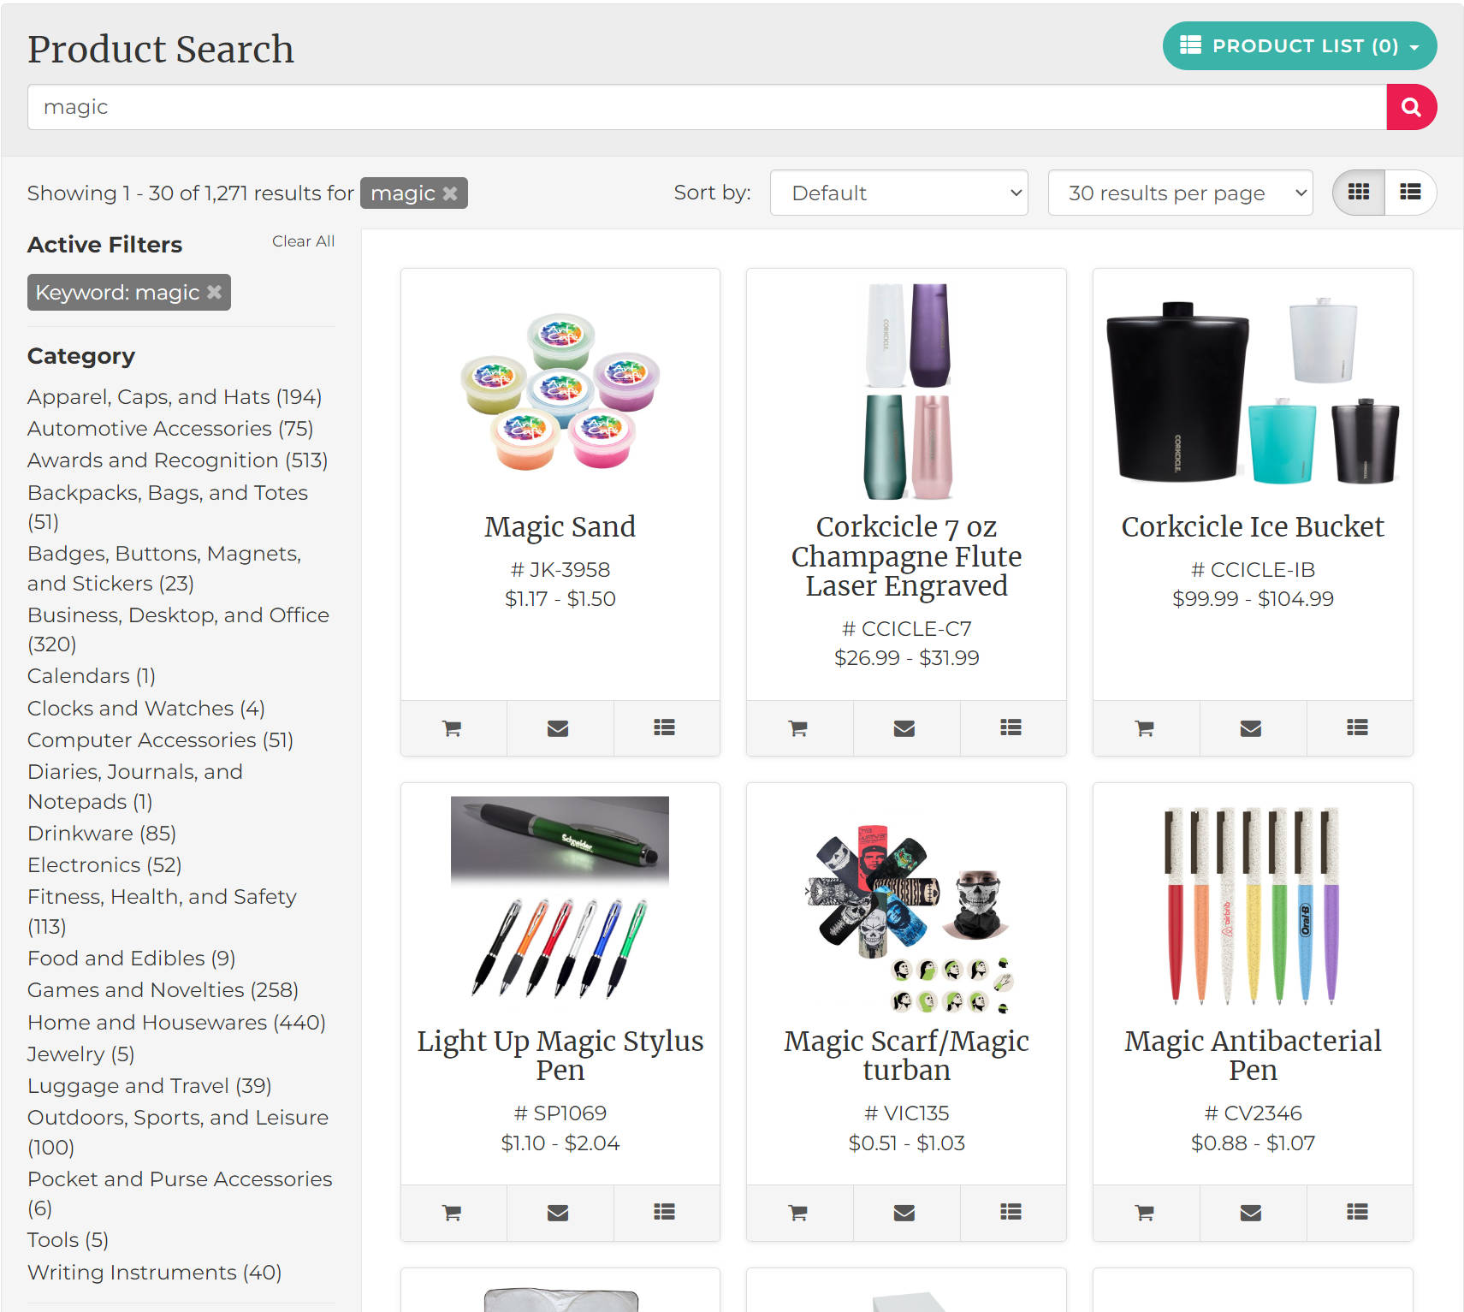Screen dimensions: 1464x1312
Task: Email about Corkcicle Champagne Flute
Action: click(x=905, y=728)
